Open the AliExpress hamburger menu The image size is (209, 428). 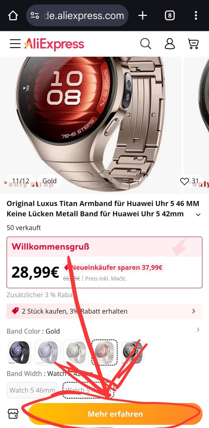[x=15, y=44]
